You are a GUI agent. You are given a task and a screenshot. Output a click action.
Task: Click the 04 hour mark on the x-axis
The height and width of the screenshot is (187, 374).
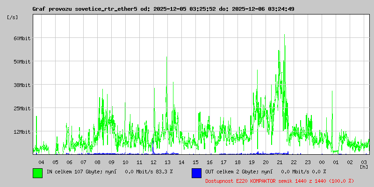[x=41, y=162]
